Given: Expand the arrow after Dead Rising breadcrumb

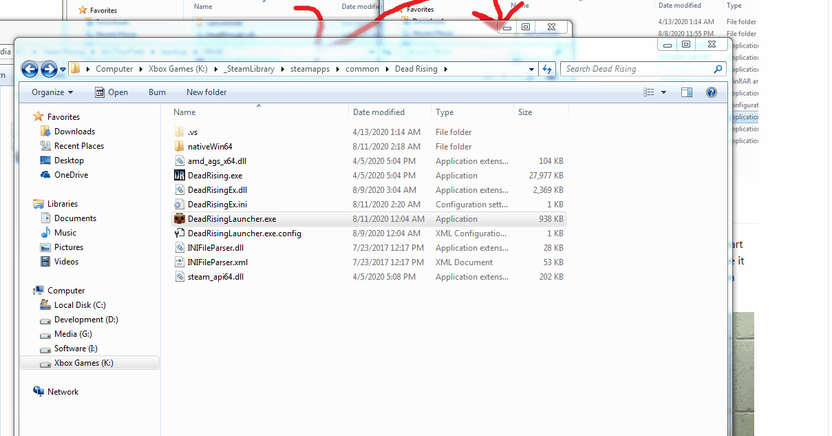Looking at the screenshot, I should (445, 69).
